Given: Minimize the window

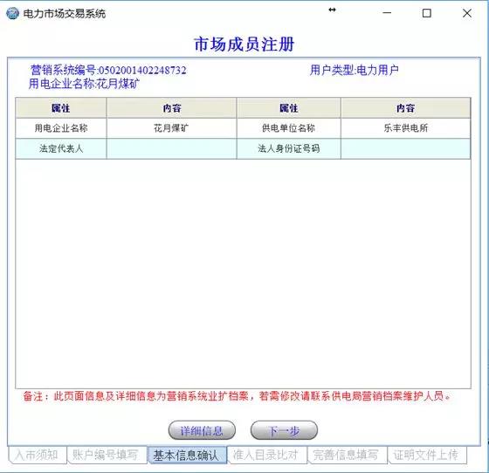Looking at the screenshot, I should [x=387, y=13].
